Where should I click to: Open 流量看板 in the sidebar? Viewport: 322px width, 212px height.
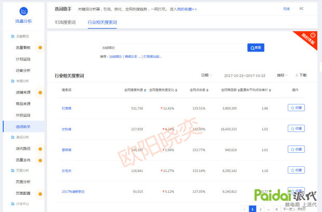pyautogui.click(x=23, y=48)
